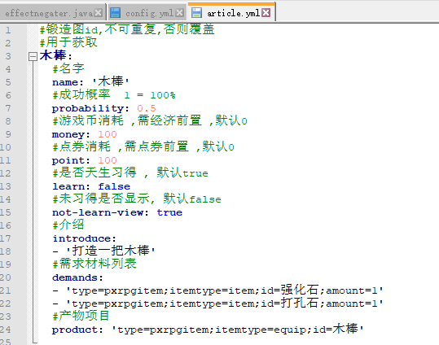
Task: Close the article.yml tab
Action: point(266,12)
